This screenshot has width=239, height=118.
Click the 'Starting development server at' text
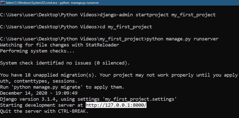[42, 105]
